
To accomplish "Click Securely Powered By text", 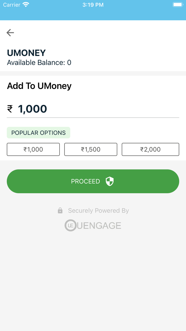I will pos(98,210).
